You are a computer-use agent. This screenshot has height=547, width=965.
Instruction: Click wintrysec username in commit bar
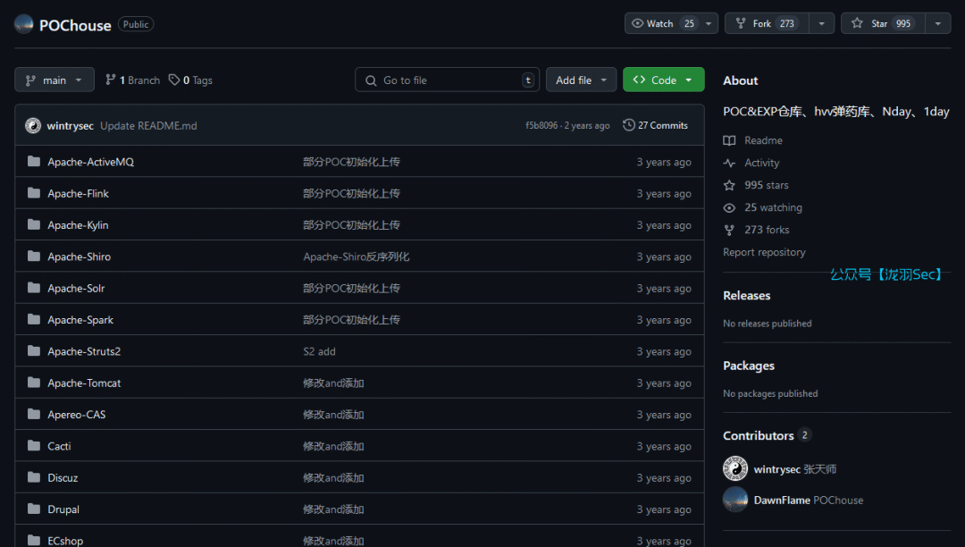pyautogui.click(x=71, y=125)
